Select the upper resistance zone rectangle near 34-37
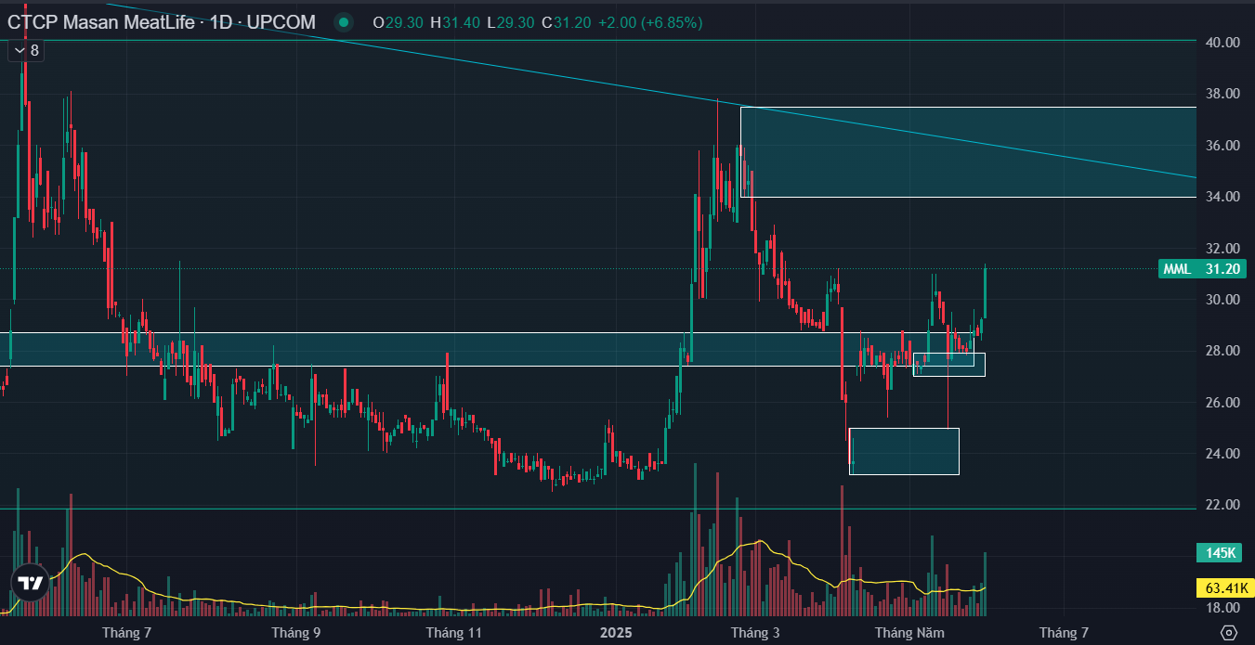Viewport: 1255px width, 645px height. 968,152
